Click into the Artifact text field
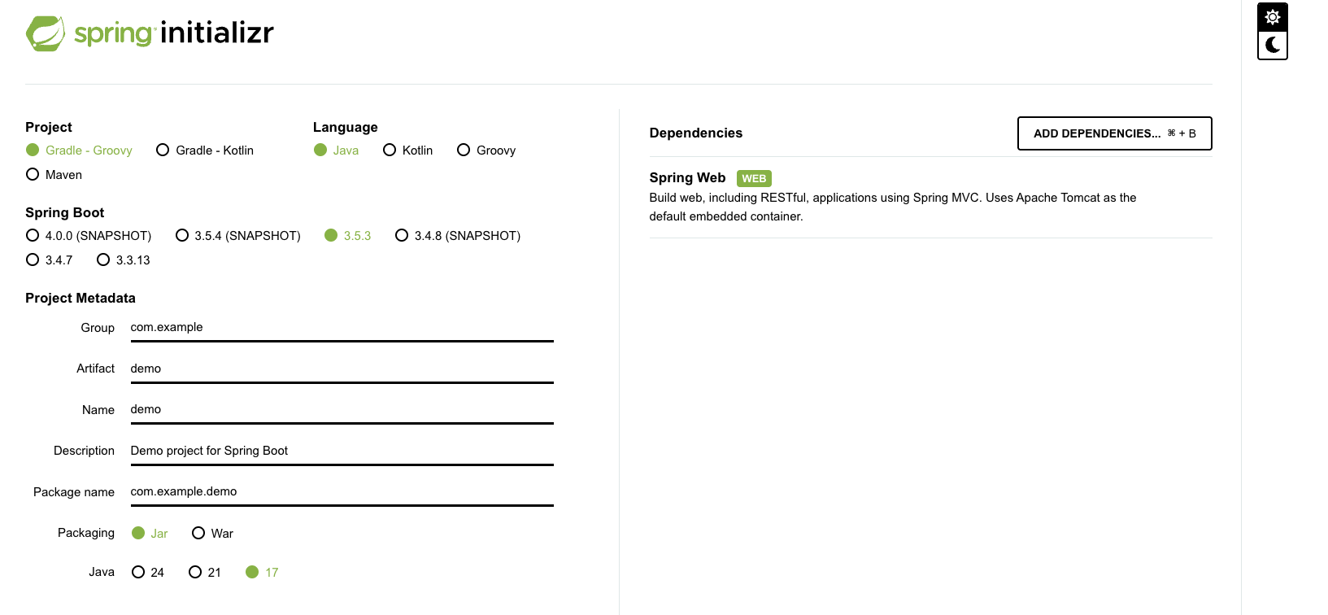This screenshot has height=615, width=1328. point(342,369)
